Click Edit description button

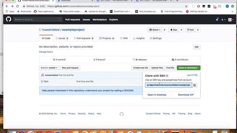pyautogui.click(x=197, y=47)
